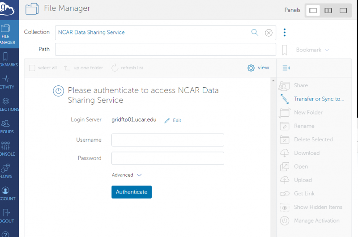This screenshot has height=237, width=358.
Task: Open the three-dot collection options menu
Action: click(285, 32)
